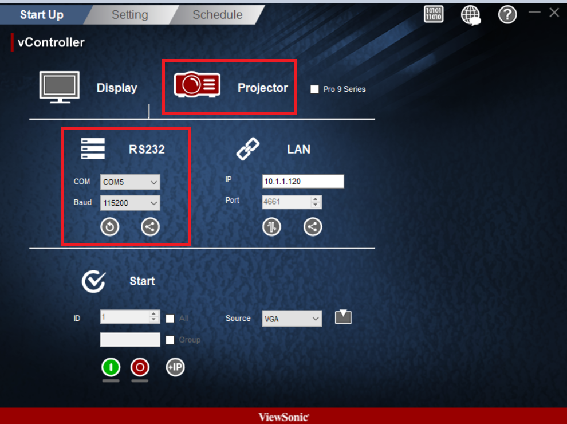This screenshot has width=567, height=424.
Task: Open the COM port dropdown
Action: click(x=130, y=182)
